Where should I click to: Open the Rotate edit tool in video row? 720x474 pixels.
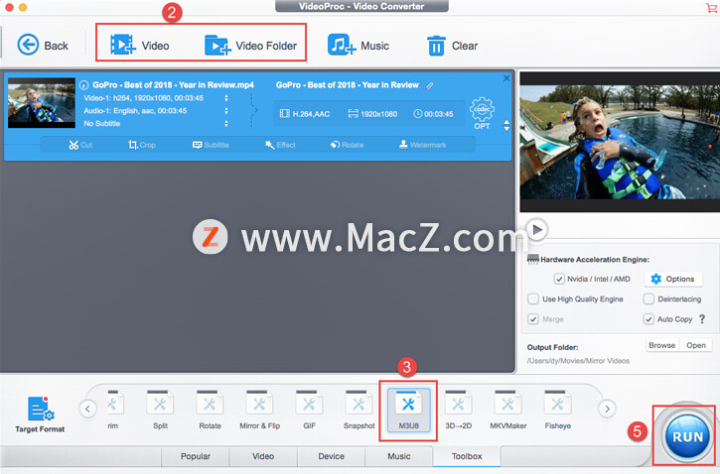click(347, 145)
